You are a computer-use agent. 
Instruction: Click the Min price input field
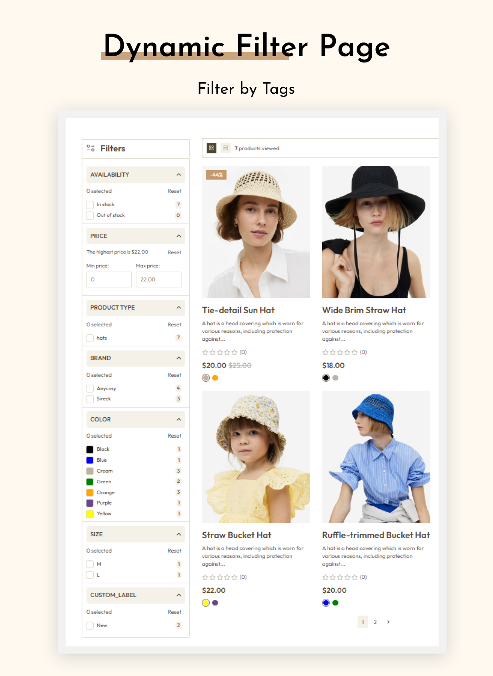(109, 280)
